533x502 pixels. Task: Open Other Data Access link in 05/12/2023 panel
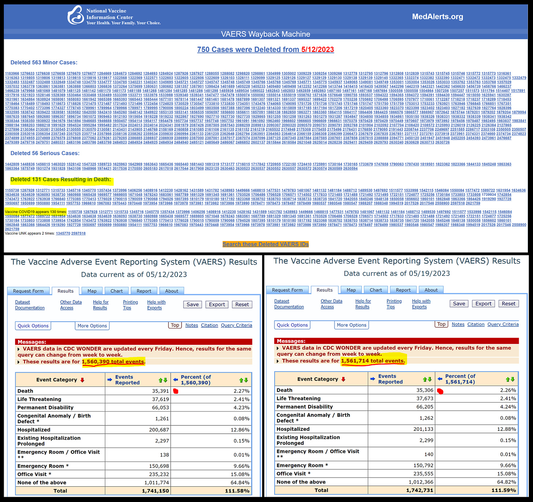coord(71,305)
